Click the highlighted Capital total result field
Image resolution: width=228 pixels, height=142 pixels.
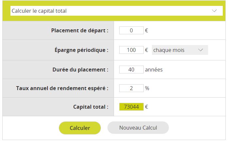coord(131,107)
